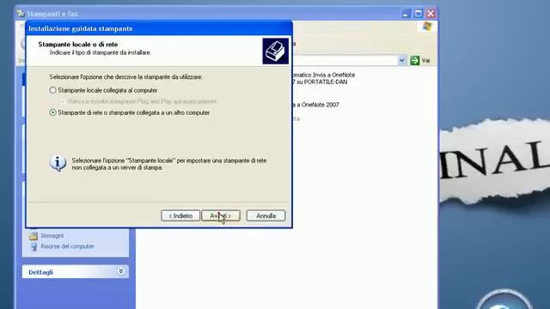The width and height of the screenshot is (550, 309).
Task: Maximize the Stampanti e fax window
Action: [419, 14]
